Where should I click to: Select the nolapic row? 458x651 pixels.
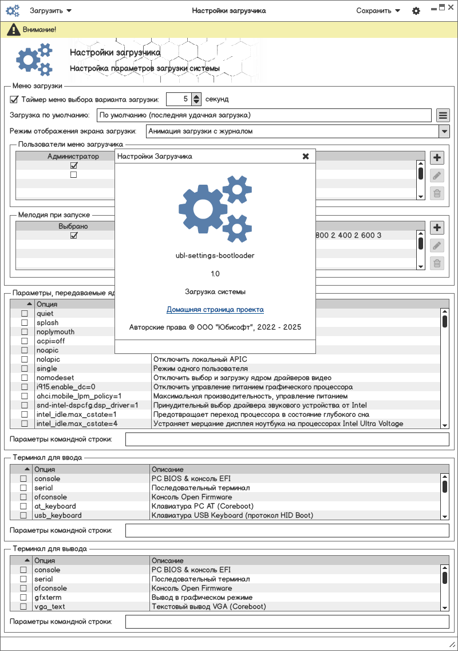(225, 360)
